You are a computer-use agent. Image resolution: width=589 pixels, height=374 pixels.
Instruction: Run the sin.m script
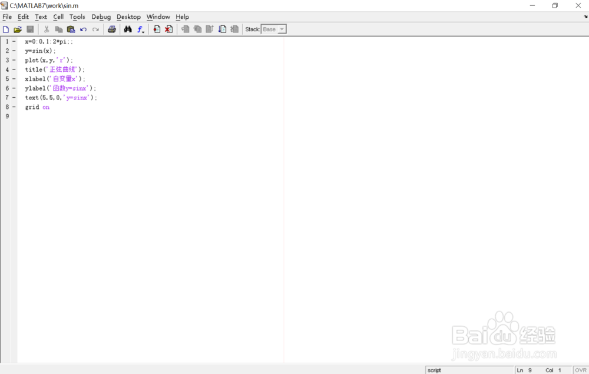222,29
